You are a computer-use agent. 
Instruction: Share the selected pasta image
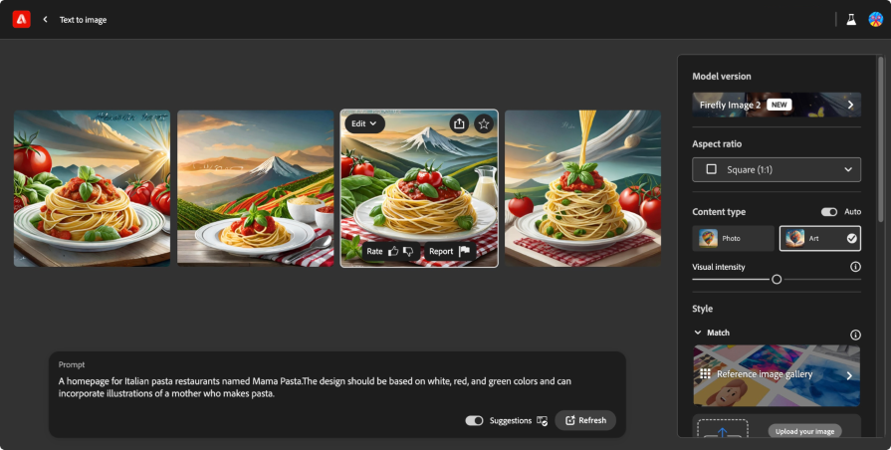point(459,123)
